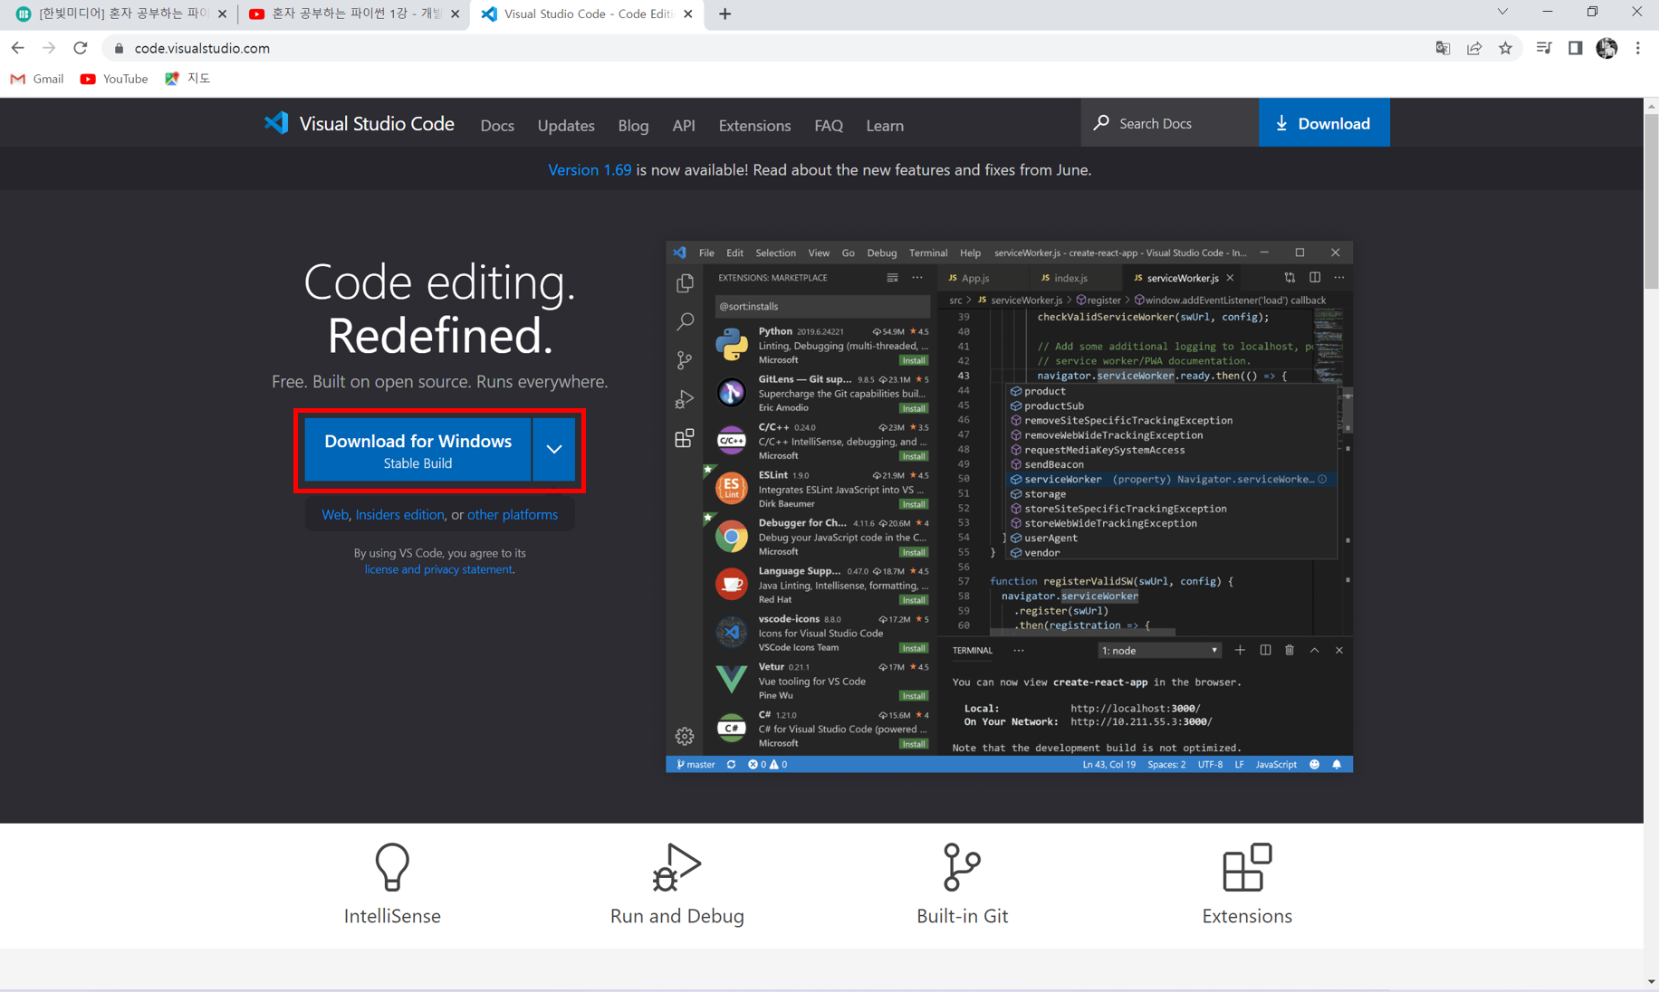Open the API menu item
Screen dimensions: 1660x992
684,126
